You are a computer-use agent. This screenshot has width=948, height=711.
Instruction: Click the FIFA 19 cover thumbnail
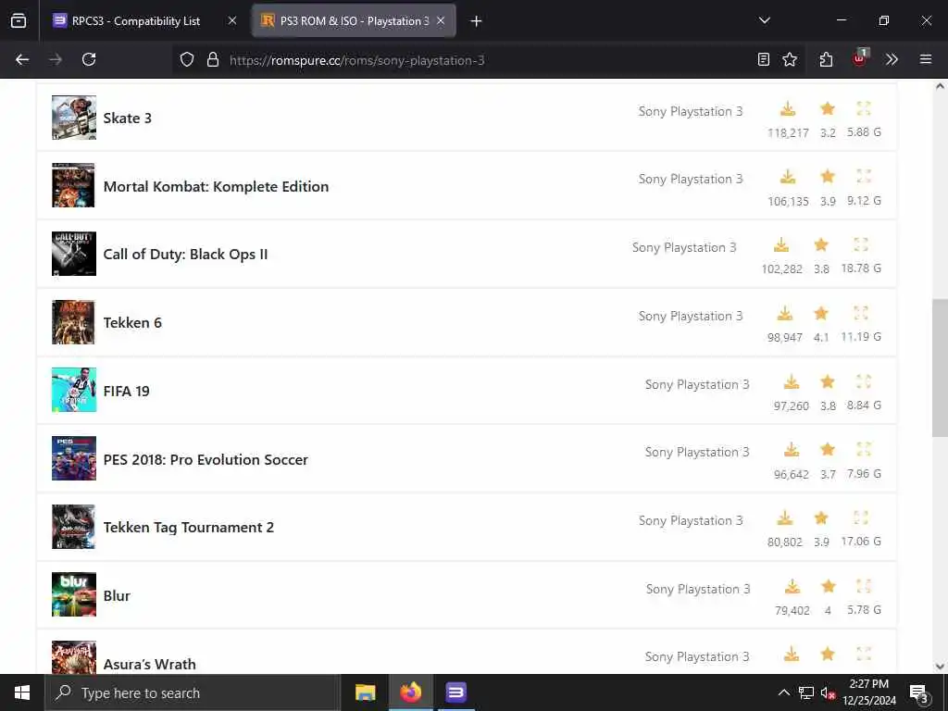point(74,390)
